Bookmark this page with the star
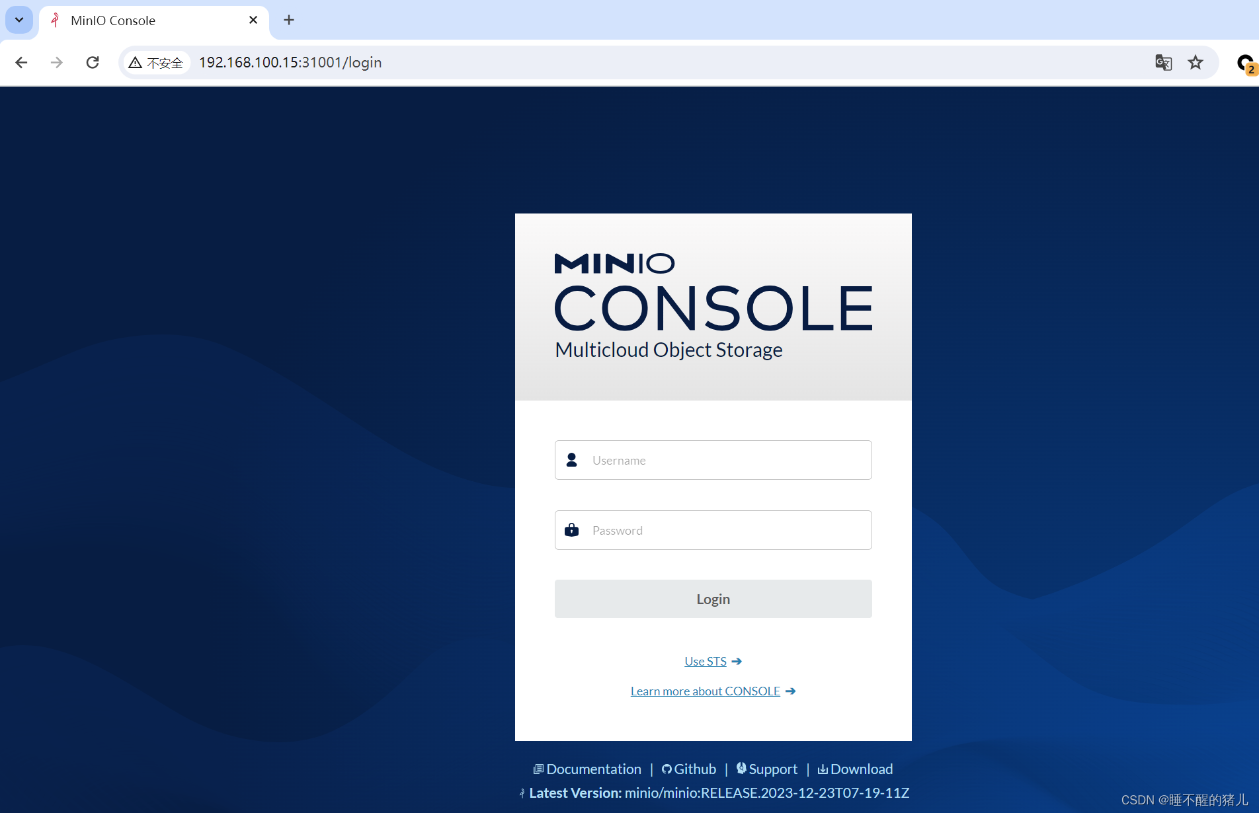 tap(1196, 62)
